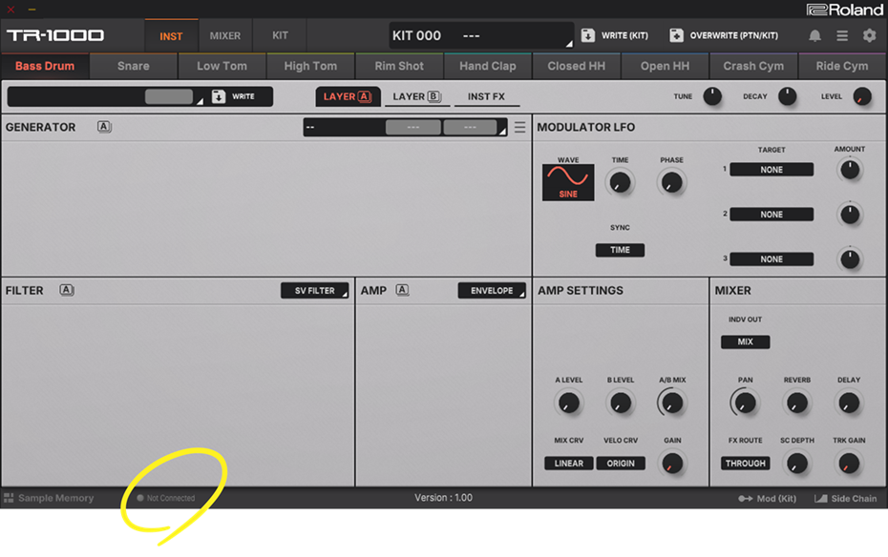Select the Crash Cym instrument tab
The image size is (888, 557).
click(x=753, y=66)
